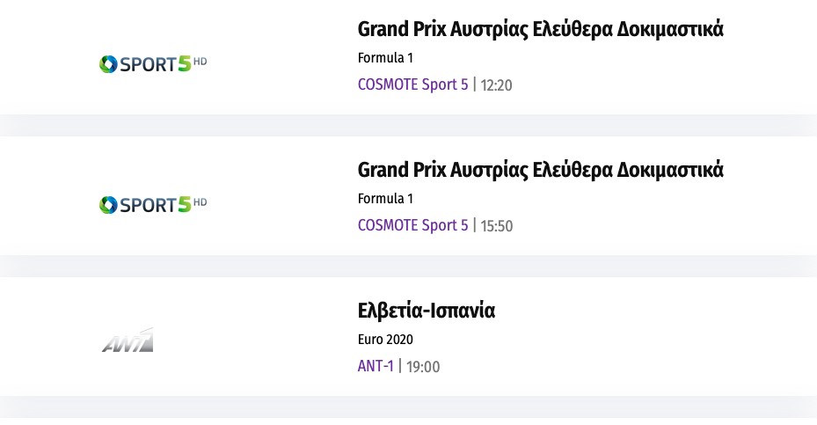Click the Sport 5 HD logo beside the 15:50 listing
817x425 pixels.
tap(153, 204)
